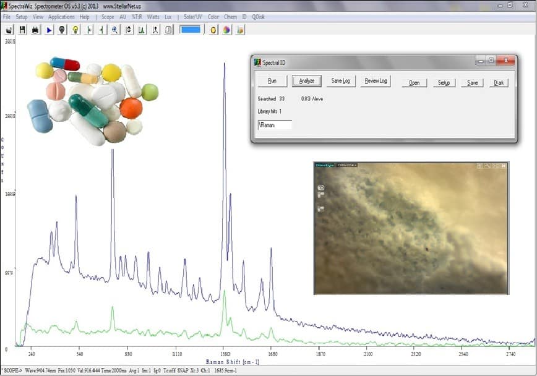Screen dimensions: 537x376
Task: Click the blue color box in toolbar
Action: [191, 29]
